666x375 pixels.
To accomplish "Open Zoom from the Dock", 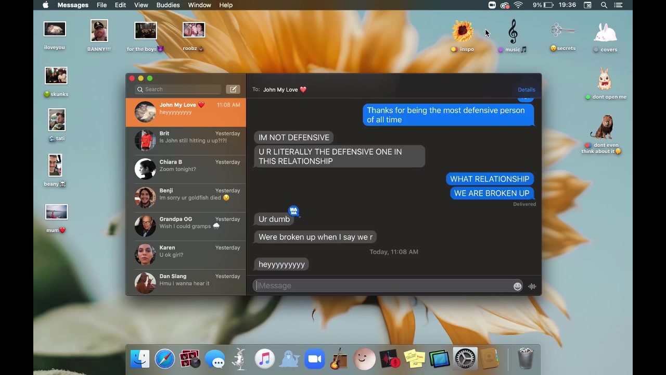I will click(314, 359).
